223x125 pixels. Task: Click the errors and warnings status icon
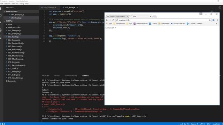pos(2,124)
